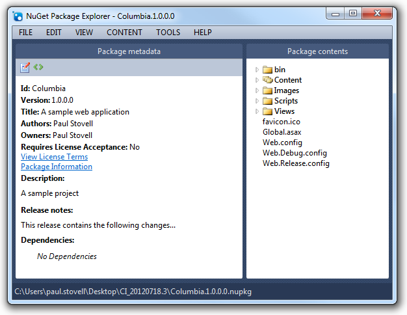
Task: Open the EDIT menu
Action: pyautogui.click(x=54, y=33)
